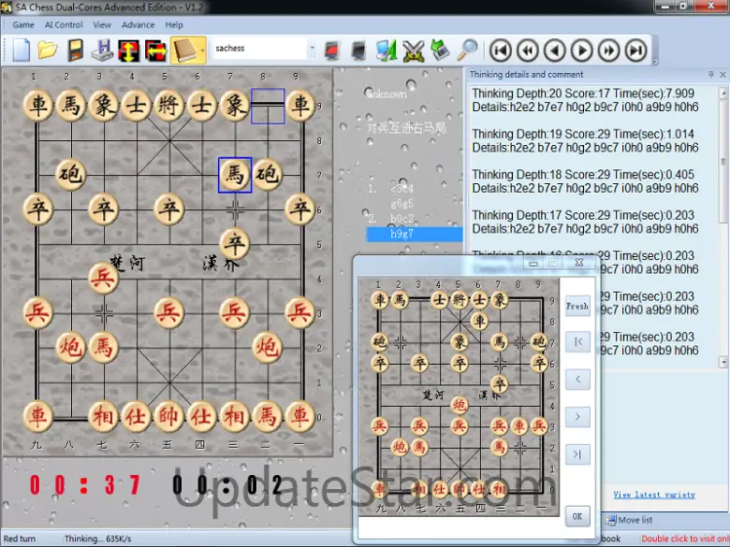This screenshot has width=730, height=547.
Task: Click the new game blank page icon
Action: (x=22, y=50)
